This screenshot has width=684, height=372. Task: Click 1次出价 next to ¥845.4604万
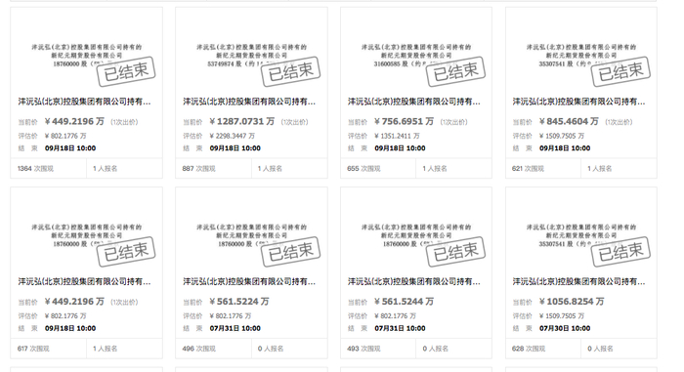click(x=619, y=122)
